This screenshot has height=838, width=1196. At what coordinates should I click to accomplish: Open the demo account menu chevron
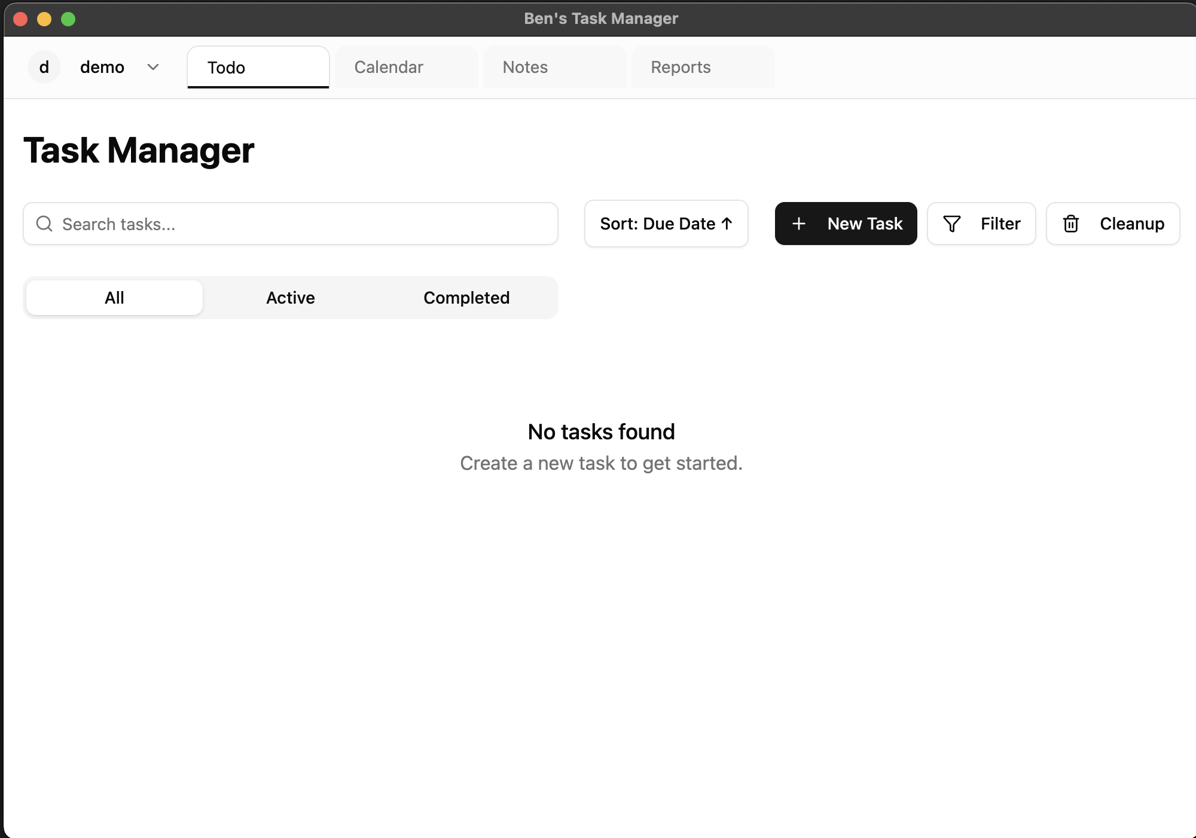point(152,67)
